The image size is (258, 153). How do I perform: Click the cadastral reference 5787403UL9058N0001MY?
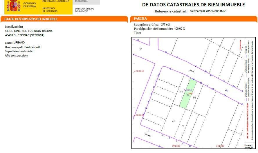point(208,11)
